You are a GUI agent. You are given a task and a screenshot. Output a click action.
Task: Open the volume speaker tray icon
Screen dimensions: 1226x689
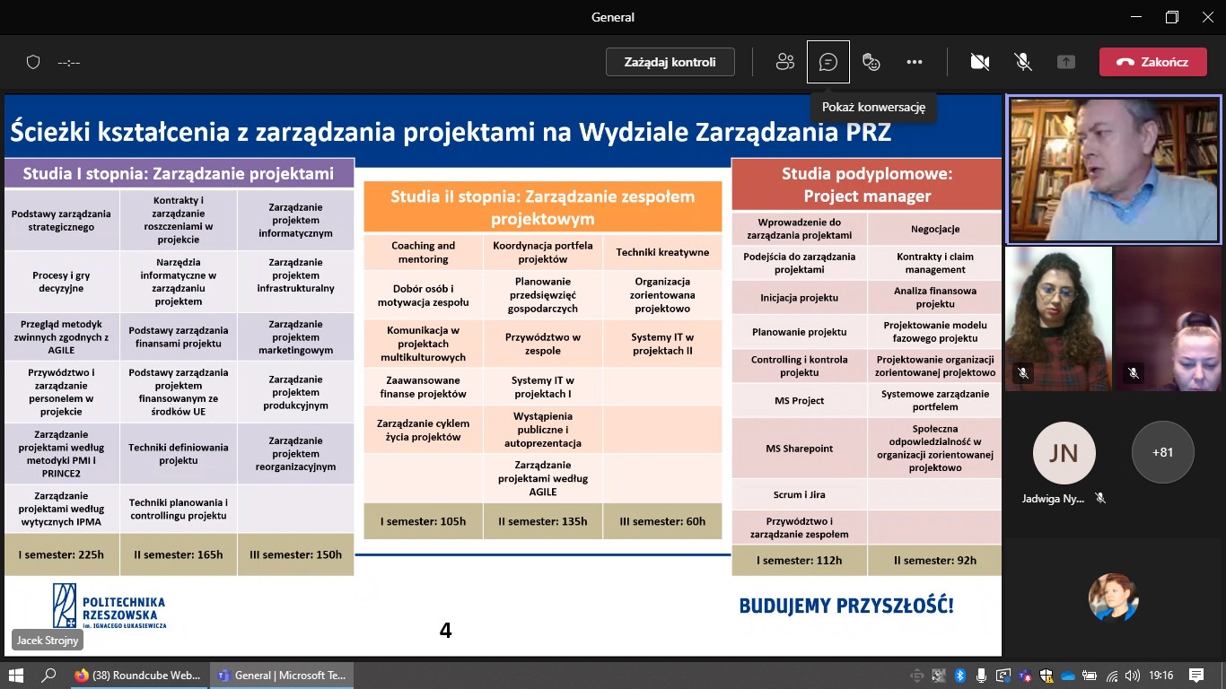tap(1134, 676)
